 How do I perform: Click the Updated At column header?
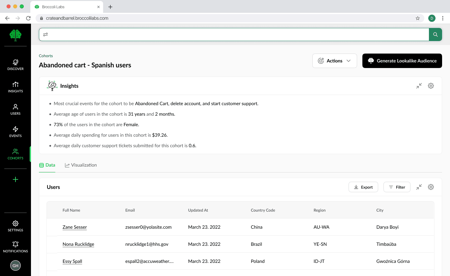(x=198, y=210)
